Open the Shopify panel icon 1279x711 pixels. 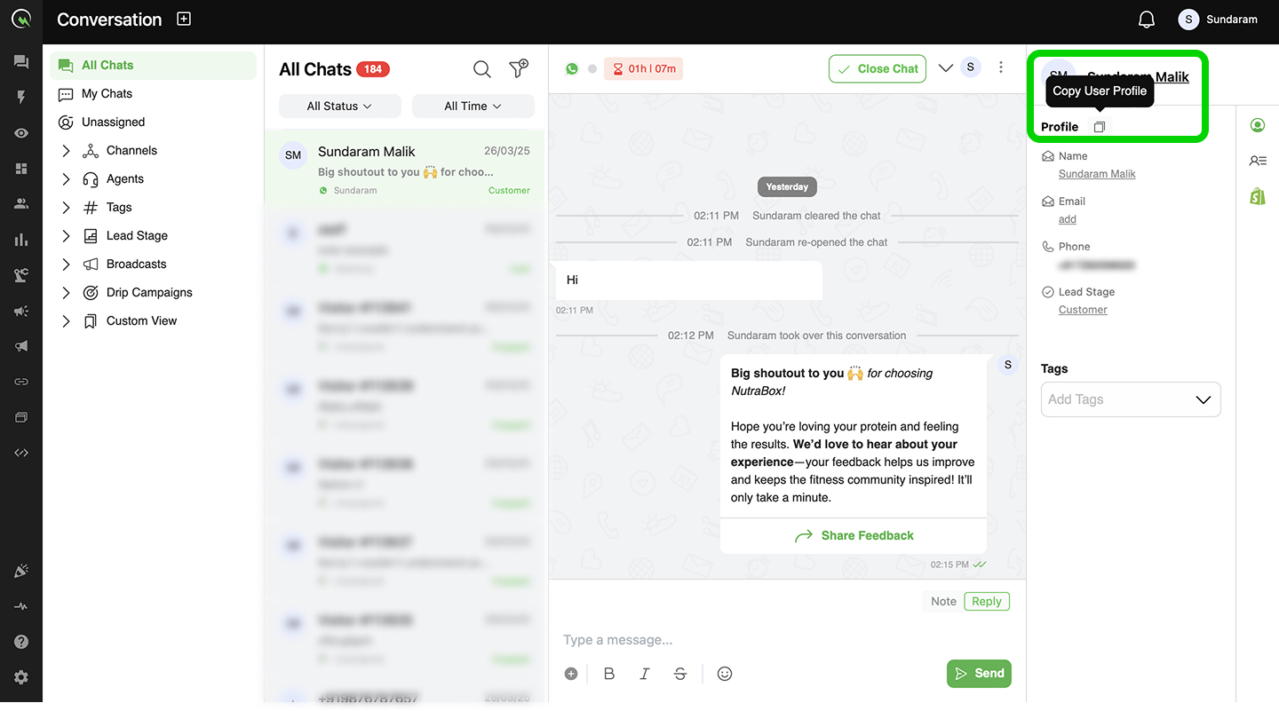1258,196
